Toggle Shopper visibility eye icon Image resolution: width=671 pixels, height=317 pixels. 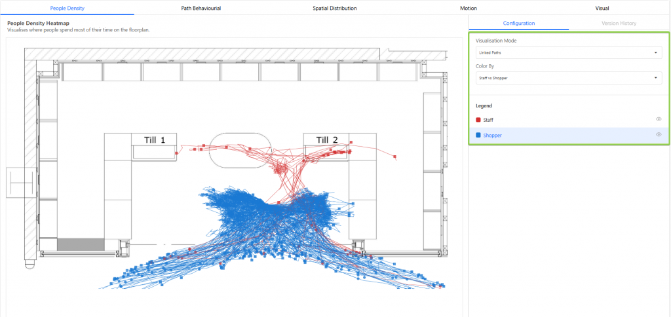(x=659, y=135)
